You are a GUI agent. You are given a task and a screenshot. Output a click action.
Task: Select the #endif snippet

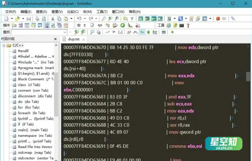pyautogui.click(x=23, y=51)
